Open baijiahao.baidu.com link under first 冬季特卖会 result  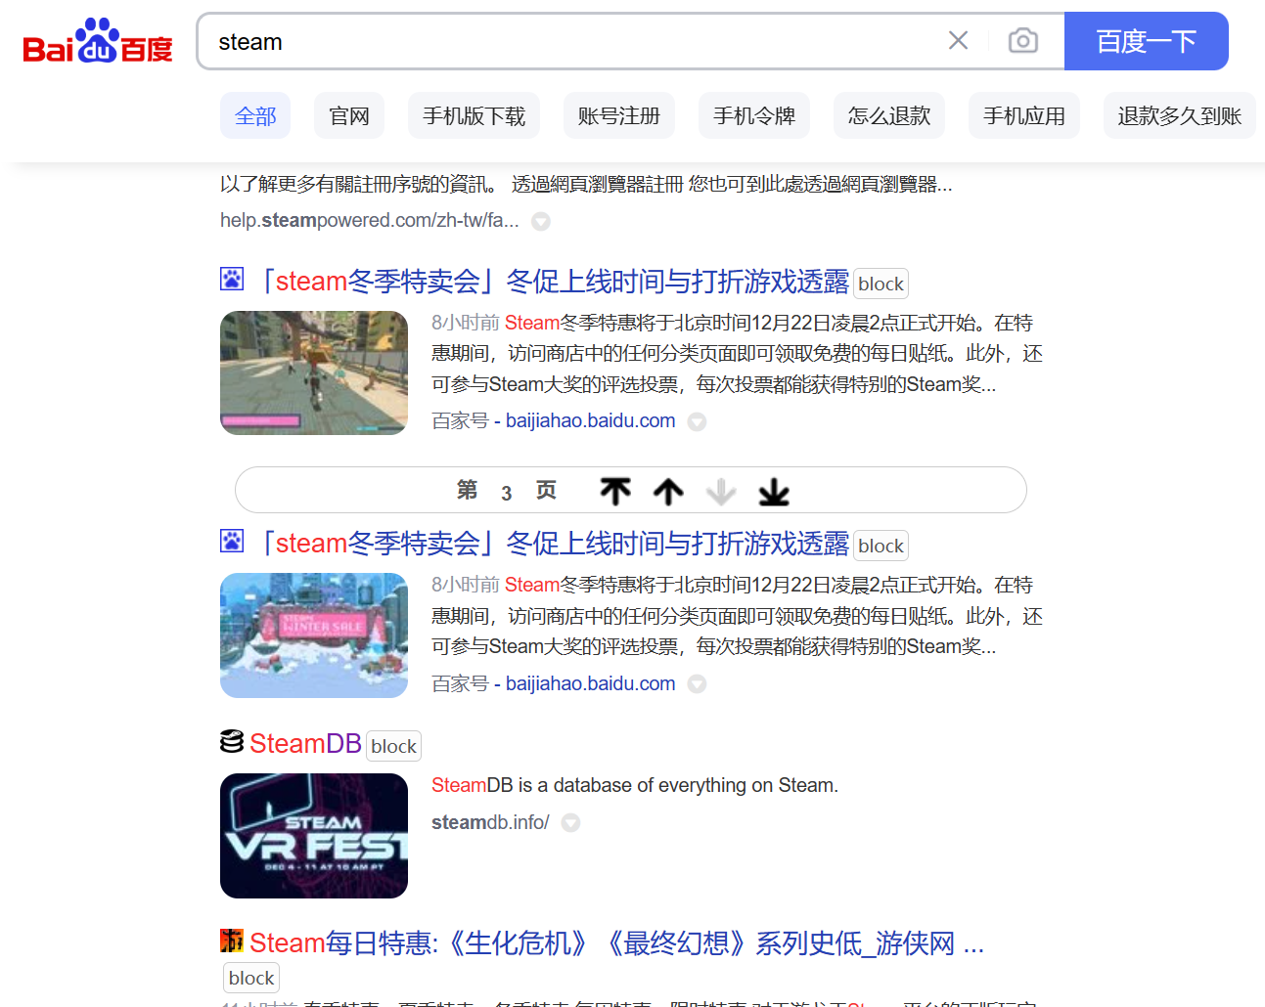[590, 420]
